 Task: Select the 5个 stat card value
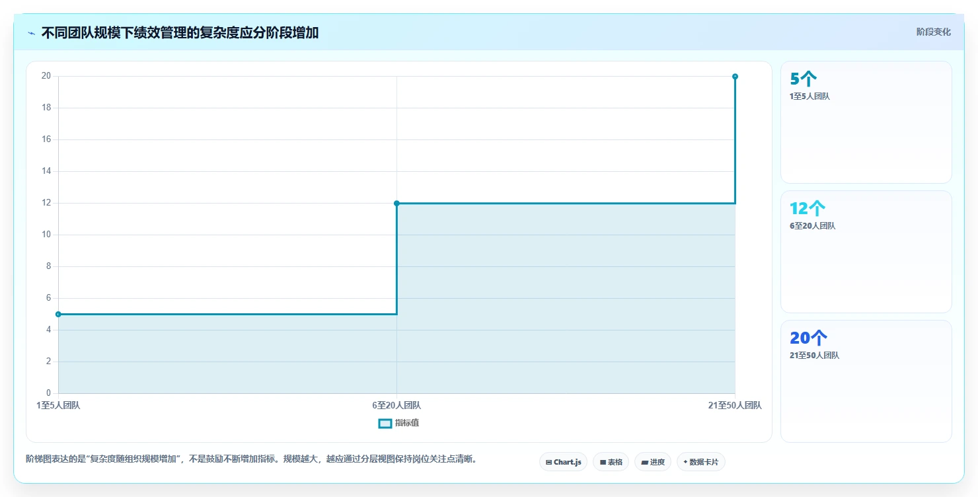pyautogui.click(x=804, y=79)
